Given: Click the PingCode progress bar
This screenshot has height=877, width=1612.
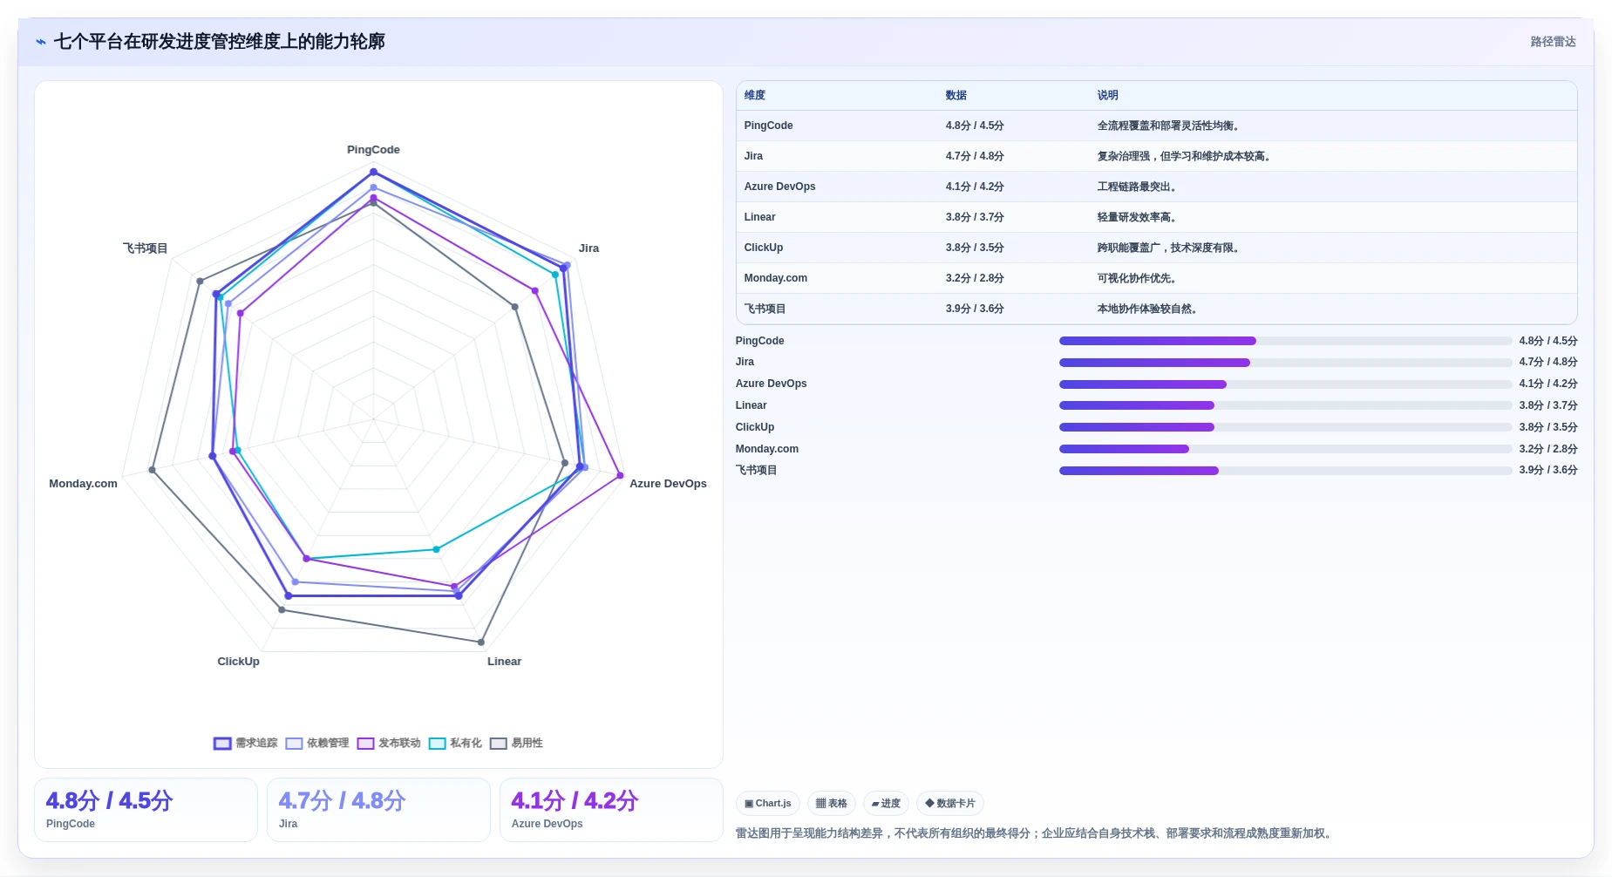Looking at the screenshot, I should pyautogui.click(x=1285, y=341).
